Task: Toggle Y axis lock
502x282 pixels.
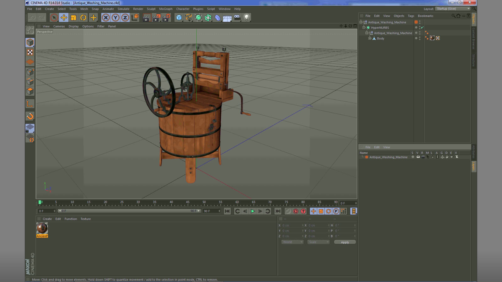Action: coord(115,18)
